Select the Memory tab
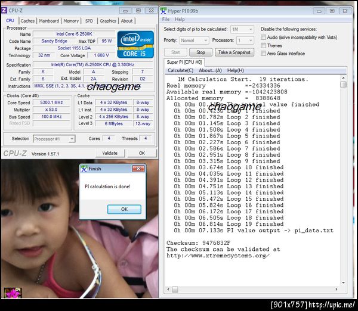 tap(71, 21)
